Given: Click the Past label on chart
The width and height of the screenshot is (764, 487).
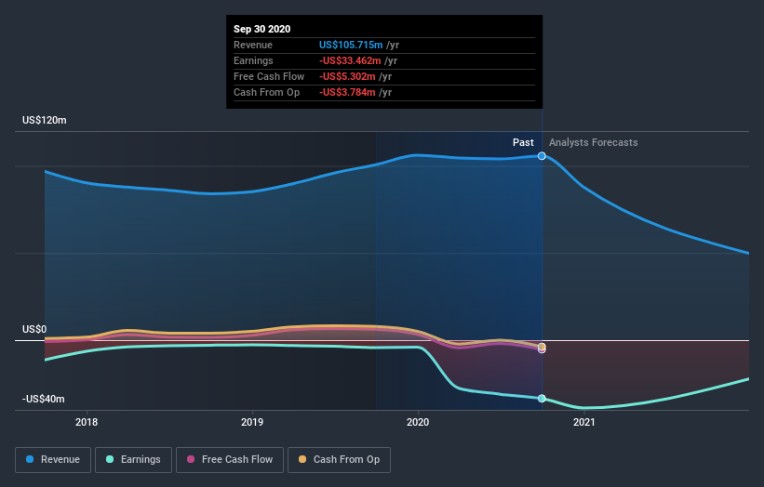Looking at the screenshot, I should pyautogui.click(x=523, y=142).
